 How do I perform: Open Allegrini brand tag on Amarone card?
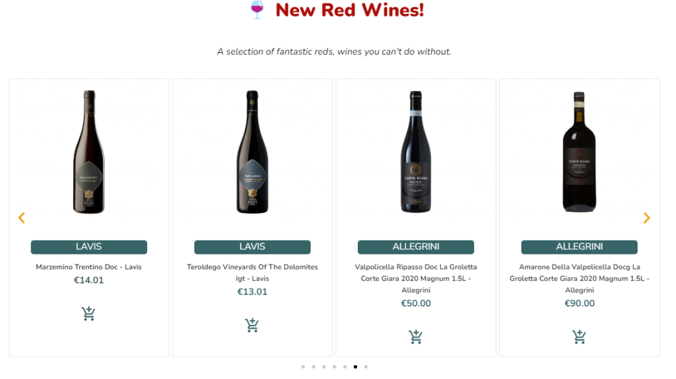click(579, 247)
